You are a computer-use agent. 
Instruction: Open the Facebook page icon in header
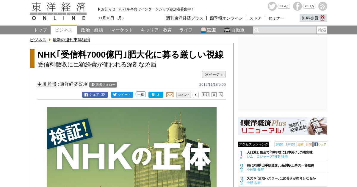click(297, 6)
